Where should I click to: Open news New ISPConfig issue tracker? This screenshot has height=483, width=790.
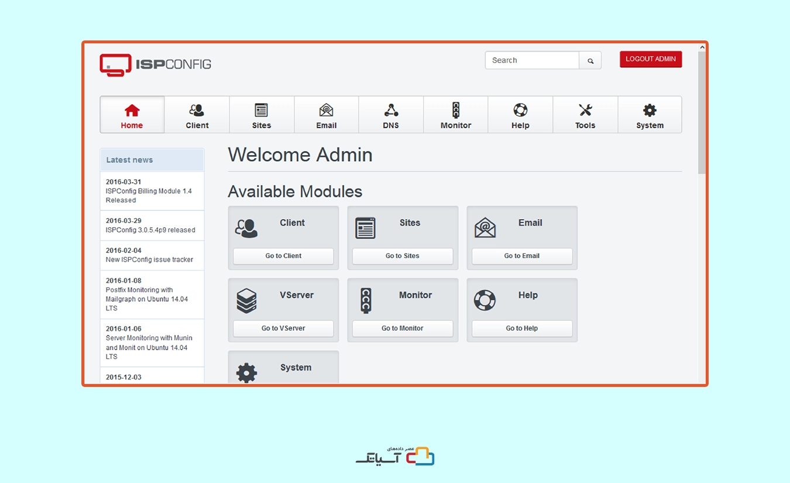click(x=149, y=259)
